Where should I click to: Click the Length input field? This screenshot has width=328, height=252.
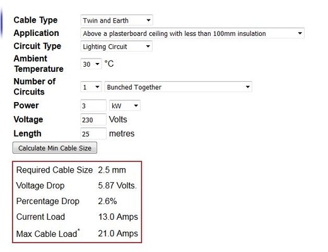tap(93, 134)
